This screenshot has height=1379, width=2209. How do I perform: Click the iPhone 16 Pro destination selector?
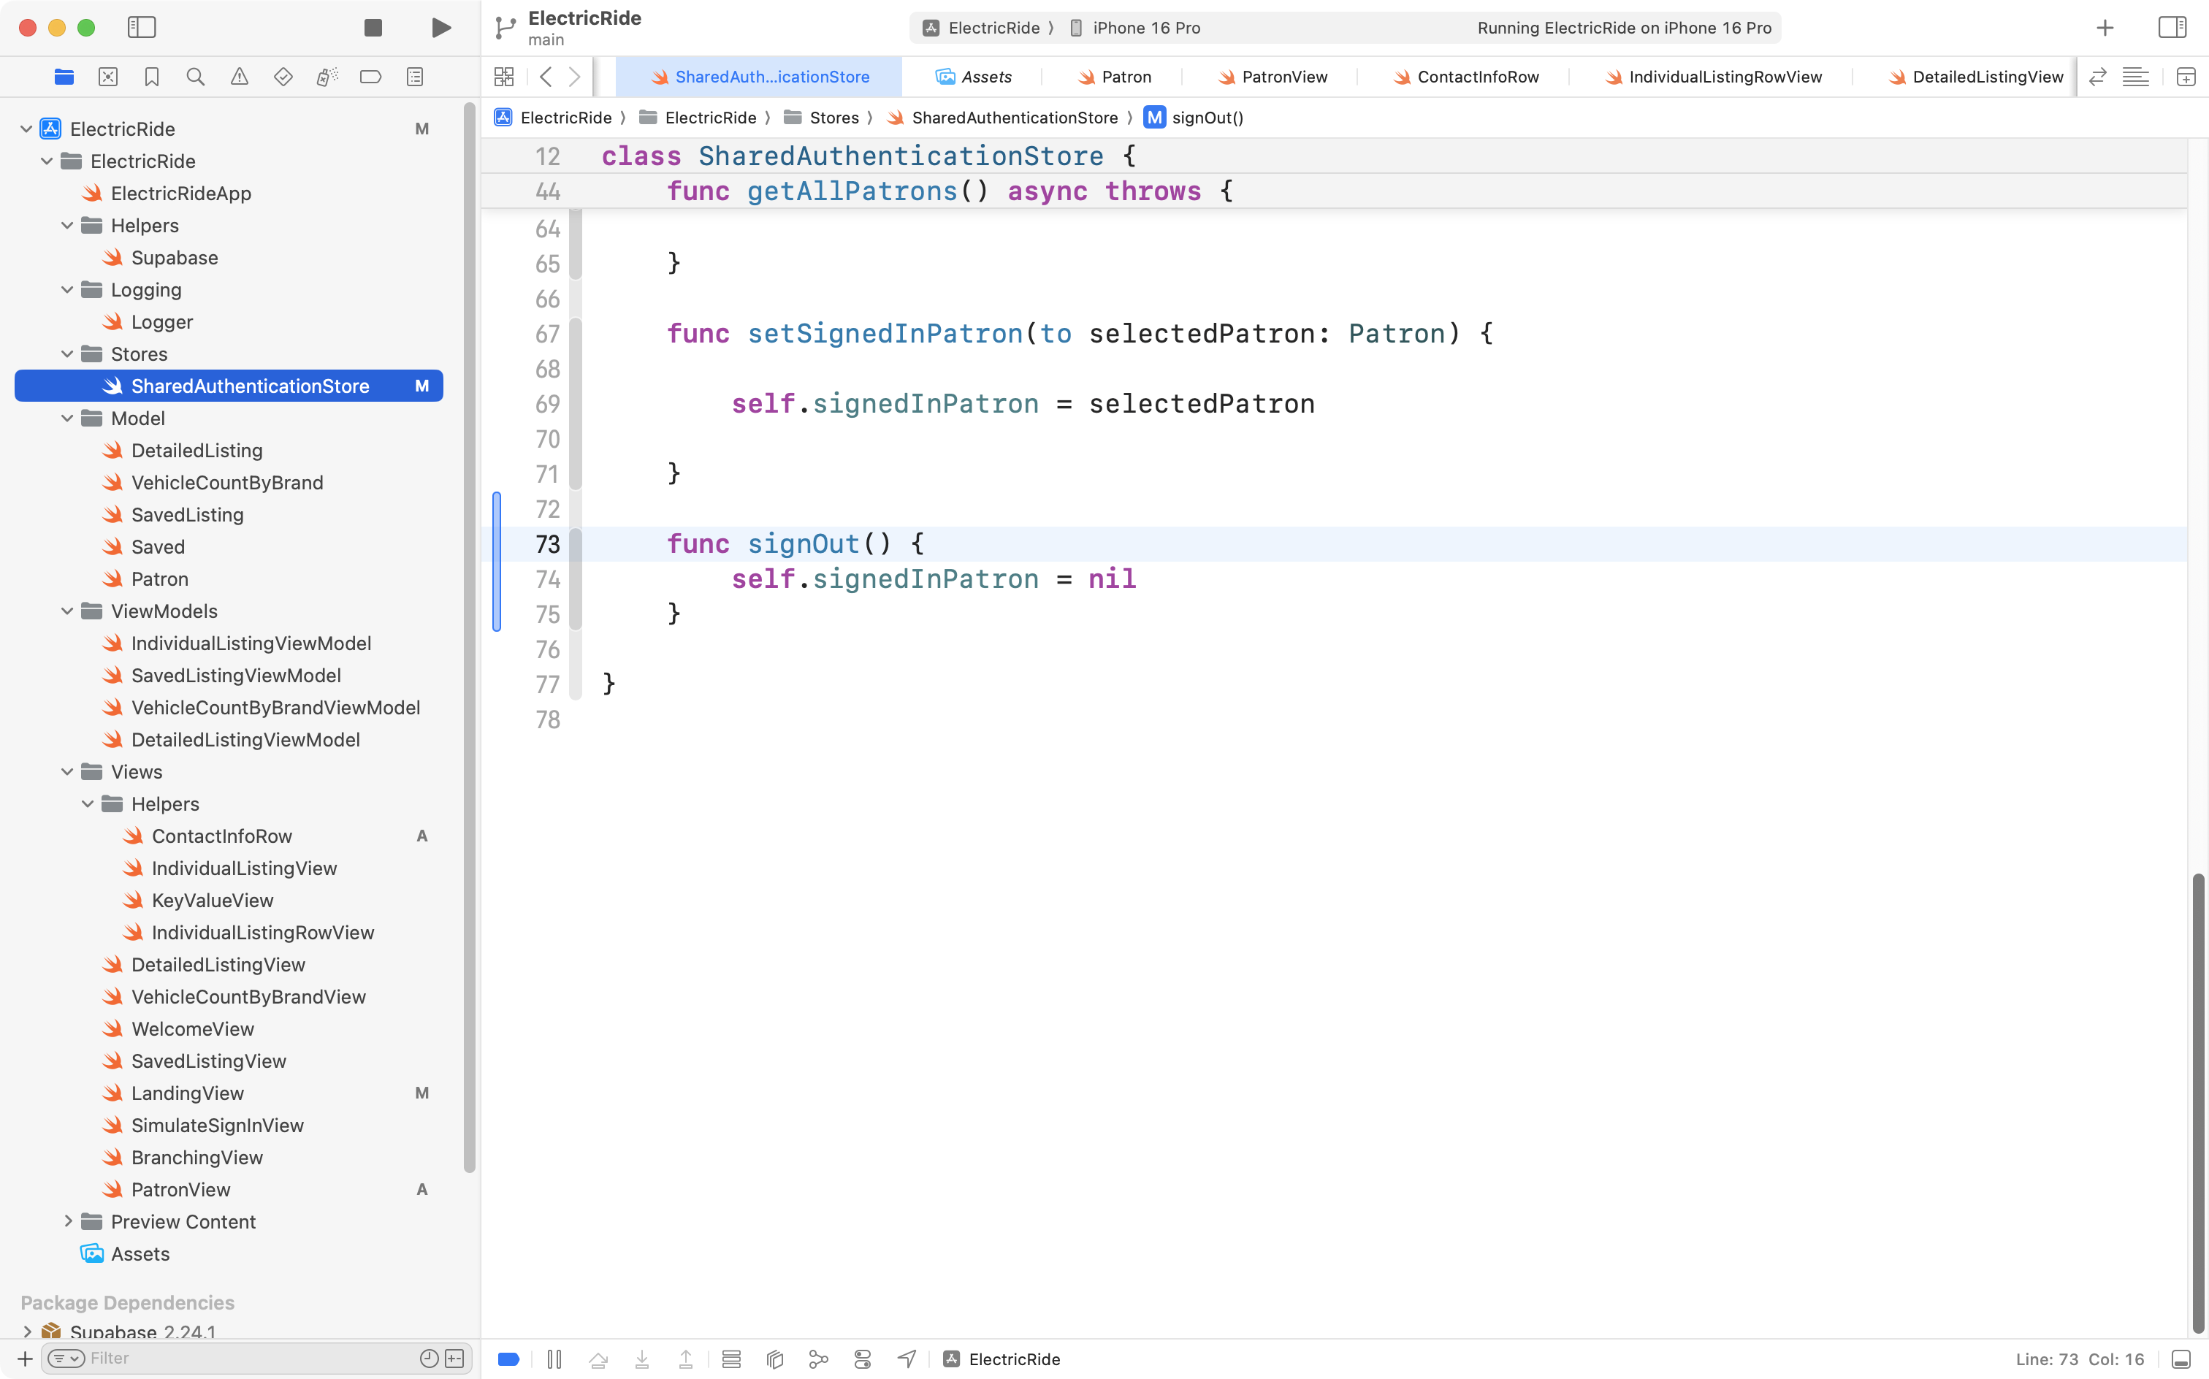[1145, 27]
